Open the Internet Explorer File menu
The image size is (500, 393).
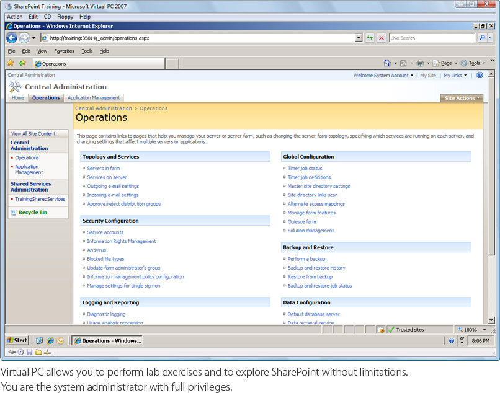point(12,51)
